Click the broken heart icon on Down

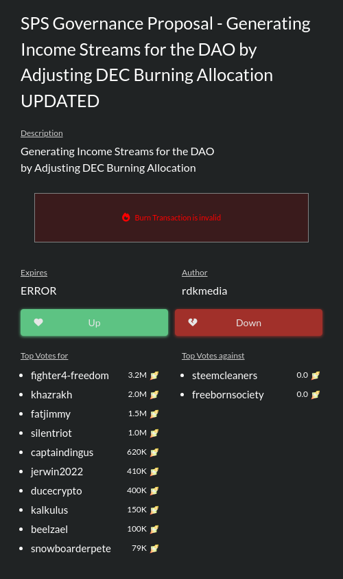(193, 322)
